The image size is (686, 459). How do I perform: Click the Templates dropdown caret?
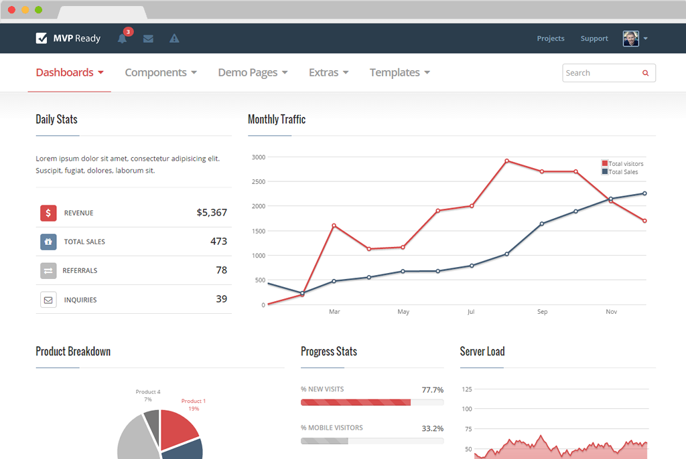pyautogui.click(x=427, y=72)
